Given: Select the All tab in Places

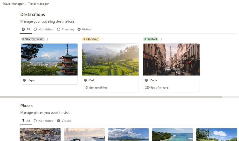Looking at the screenshot, I should 26,121.
